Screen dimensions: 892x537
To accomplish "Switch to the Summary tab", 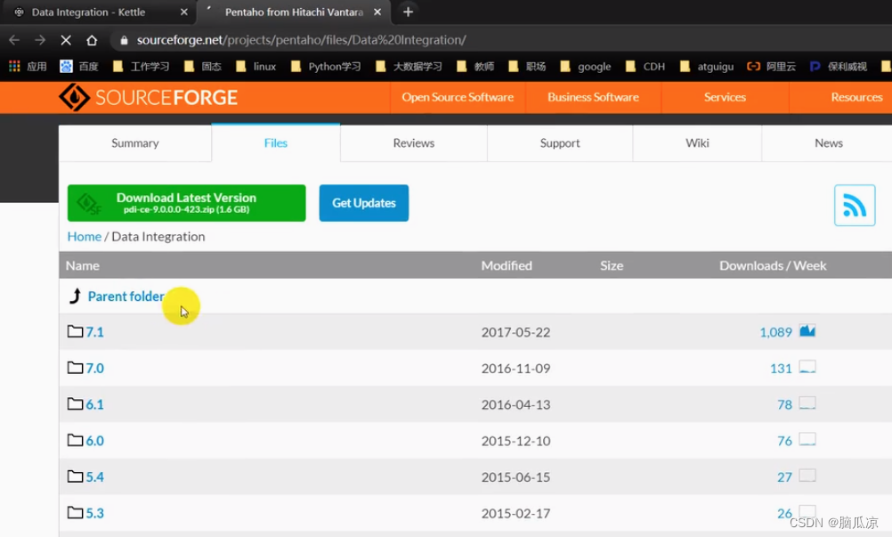I will point(134,143).
